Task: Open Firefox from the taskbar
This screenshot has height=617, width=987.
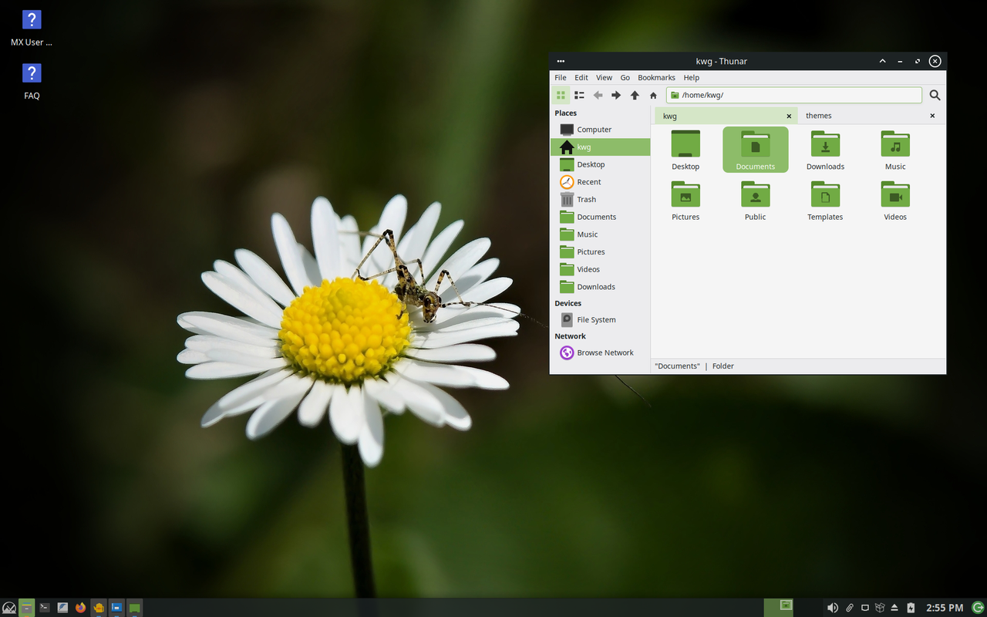Action: [80, 608]
